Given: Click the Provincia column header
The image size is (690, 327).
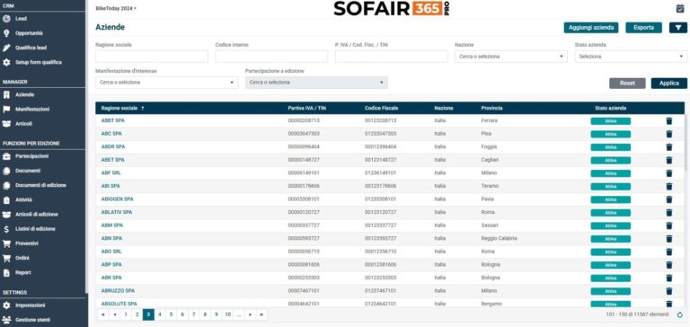Looking at the screenshot, I should tap(491, 109).
